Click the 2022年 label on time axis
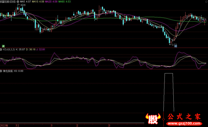This screenshot has height=127, width=208. coord(4,125)
